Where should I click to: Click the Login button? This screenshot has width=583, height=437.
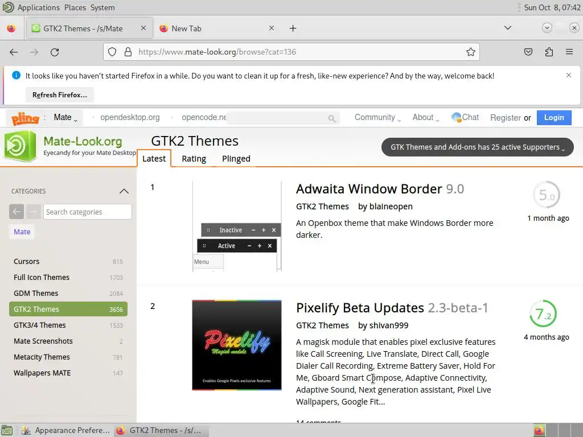point(554,117)
